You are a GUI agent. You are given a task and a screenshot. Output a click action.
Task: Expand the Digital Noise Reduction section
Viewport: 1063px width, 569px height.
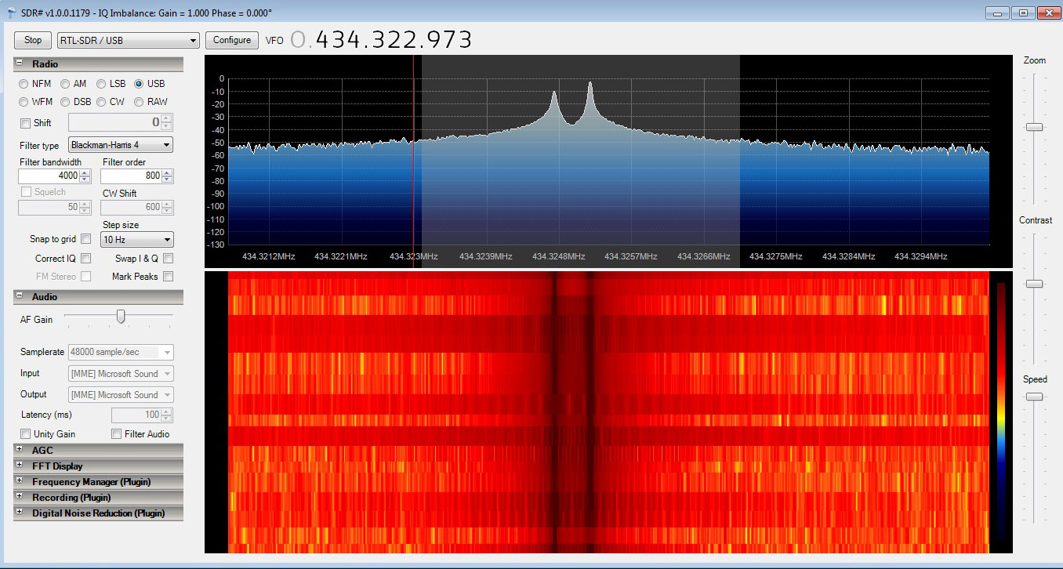click(19, 513)
